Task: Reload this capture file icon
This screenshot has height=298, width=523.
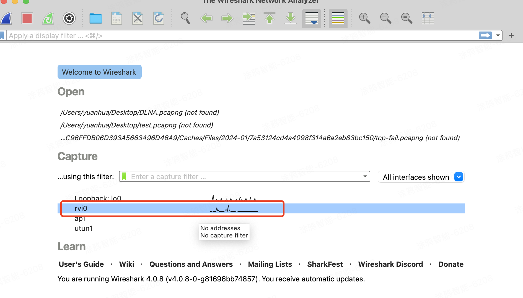Action: click(159, 19)
